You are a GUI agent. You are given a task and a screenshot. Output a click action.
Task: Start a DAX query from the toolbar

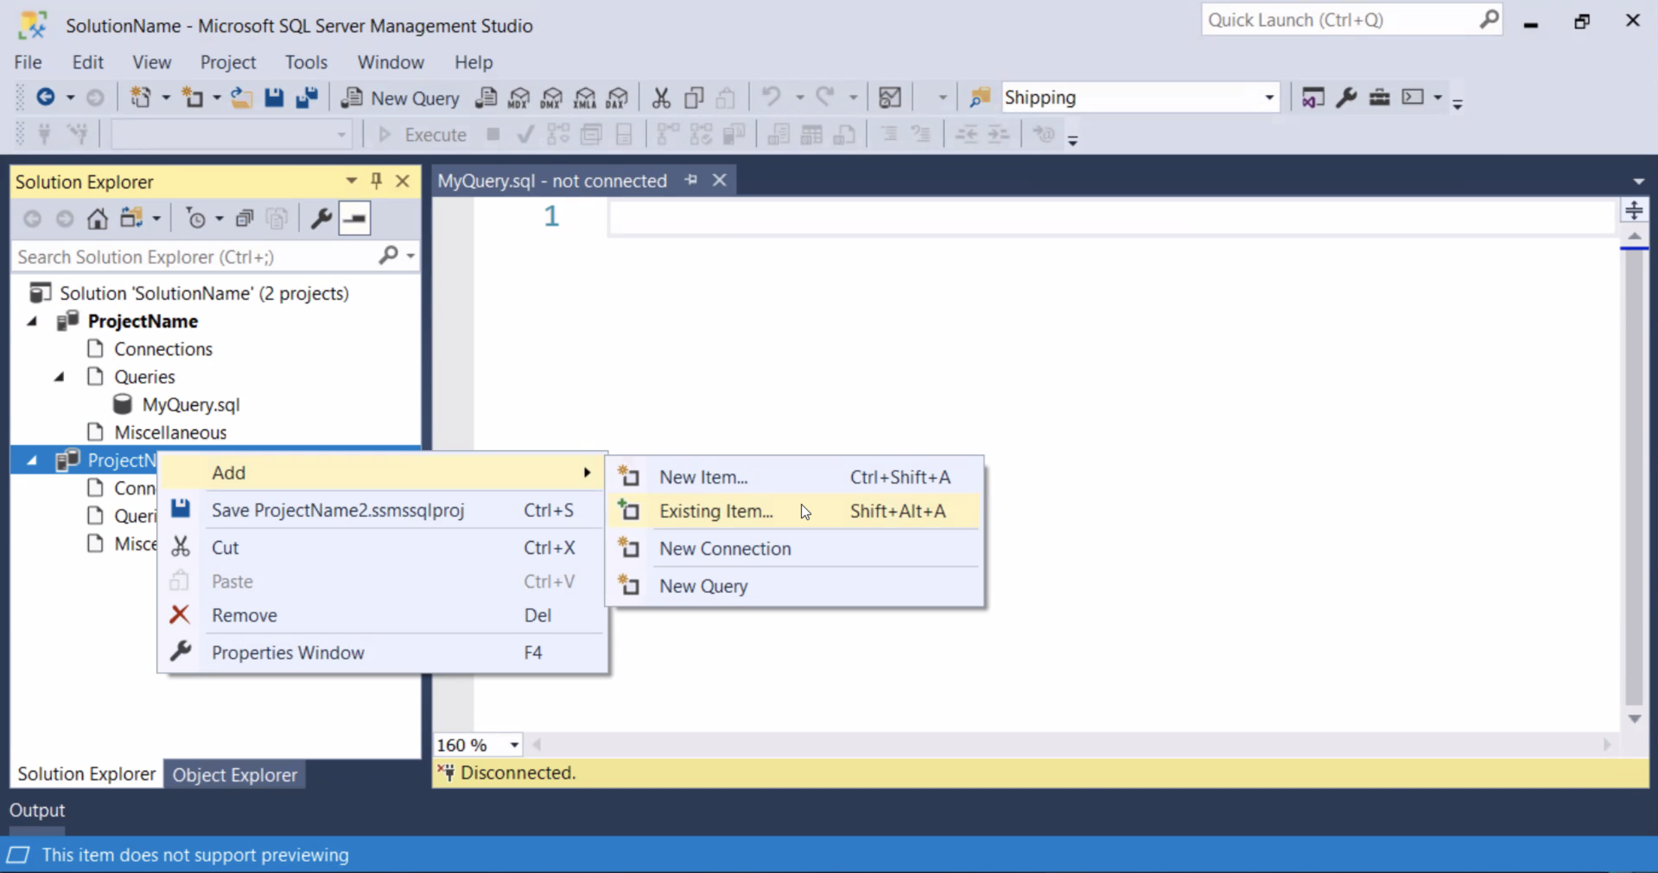617,97
